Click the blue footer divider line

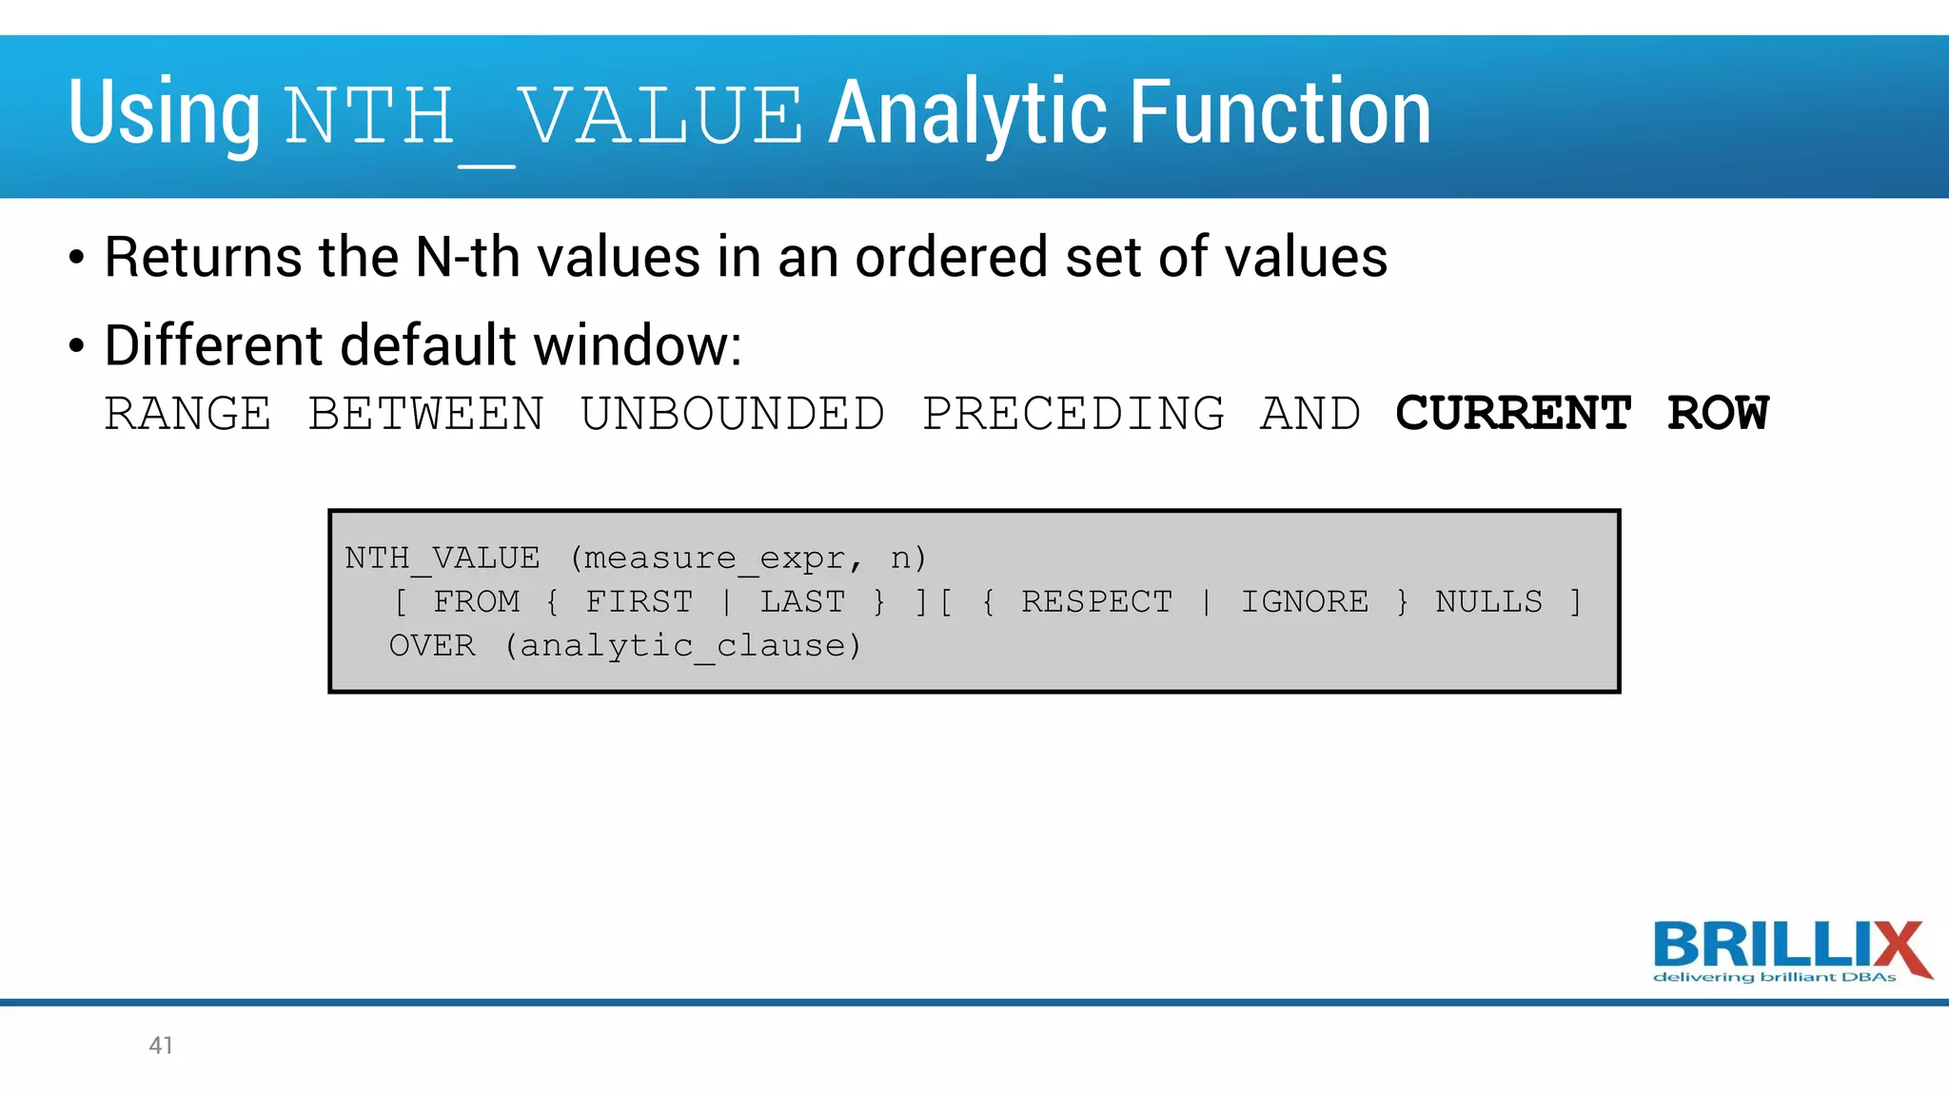974,1002
